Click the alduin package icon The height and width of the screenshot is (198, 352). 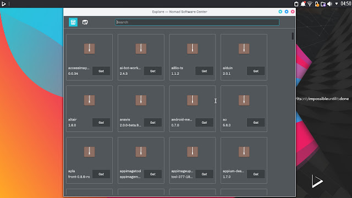244,49
